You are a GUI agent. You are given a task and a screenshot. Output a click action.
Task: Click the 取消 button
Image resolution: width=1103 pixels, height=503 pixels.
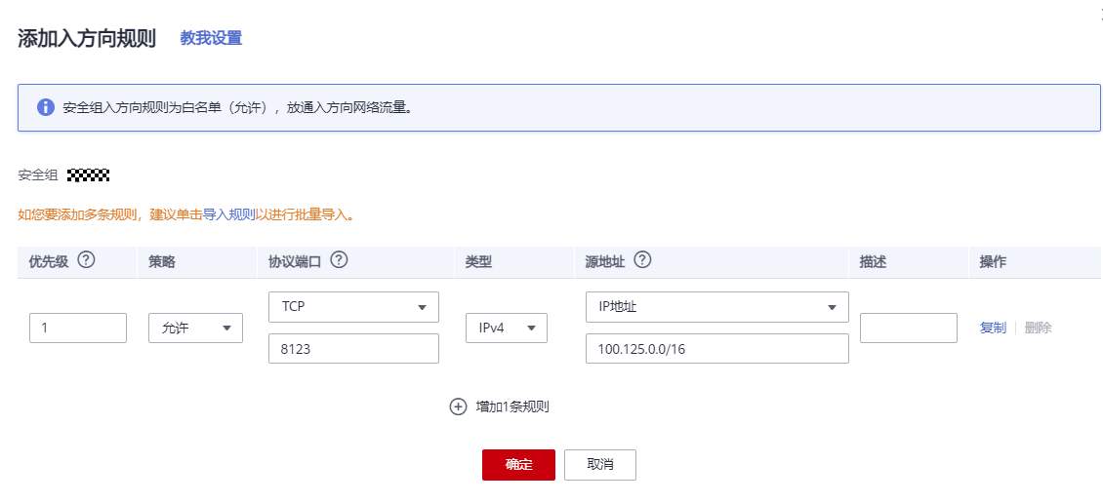click(600, 465)
